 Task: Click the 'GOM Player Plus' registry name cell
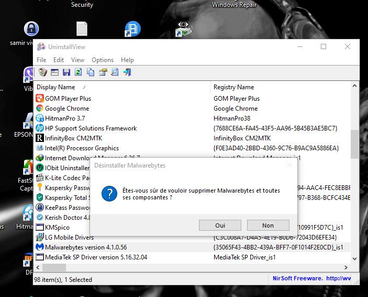pyautogui.click(x=237, y=99)
